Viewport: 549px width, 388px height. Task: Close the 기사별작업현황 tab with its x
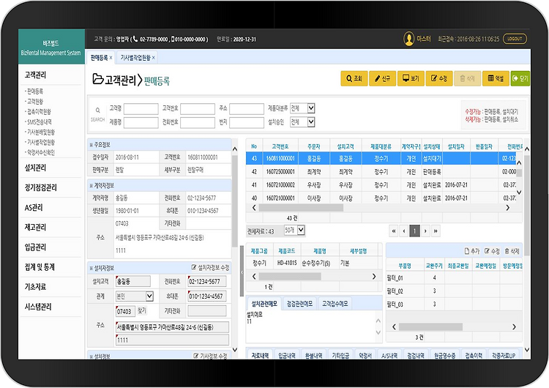click(x=154, y=58)
